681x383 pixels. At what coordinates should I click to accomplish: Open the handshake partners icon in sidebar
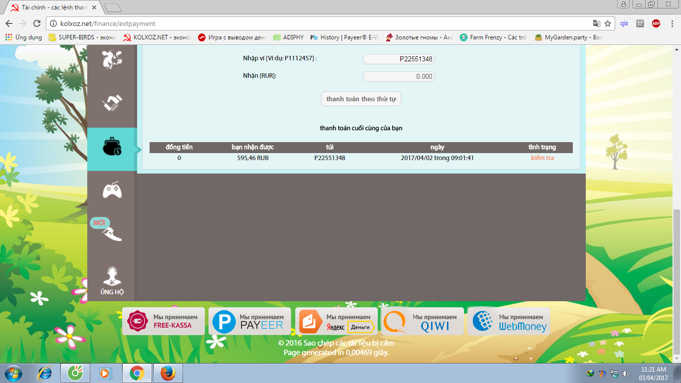112,103
